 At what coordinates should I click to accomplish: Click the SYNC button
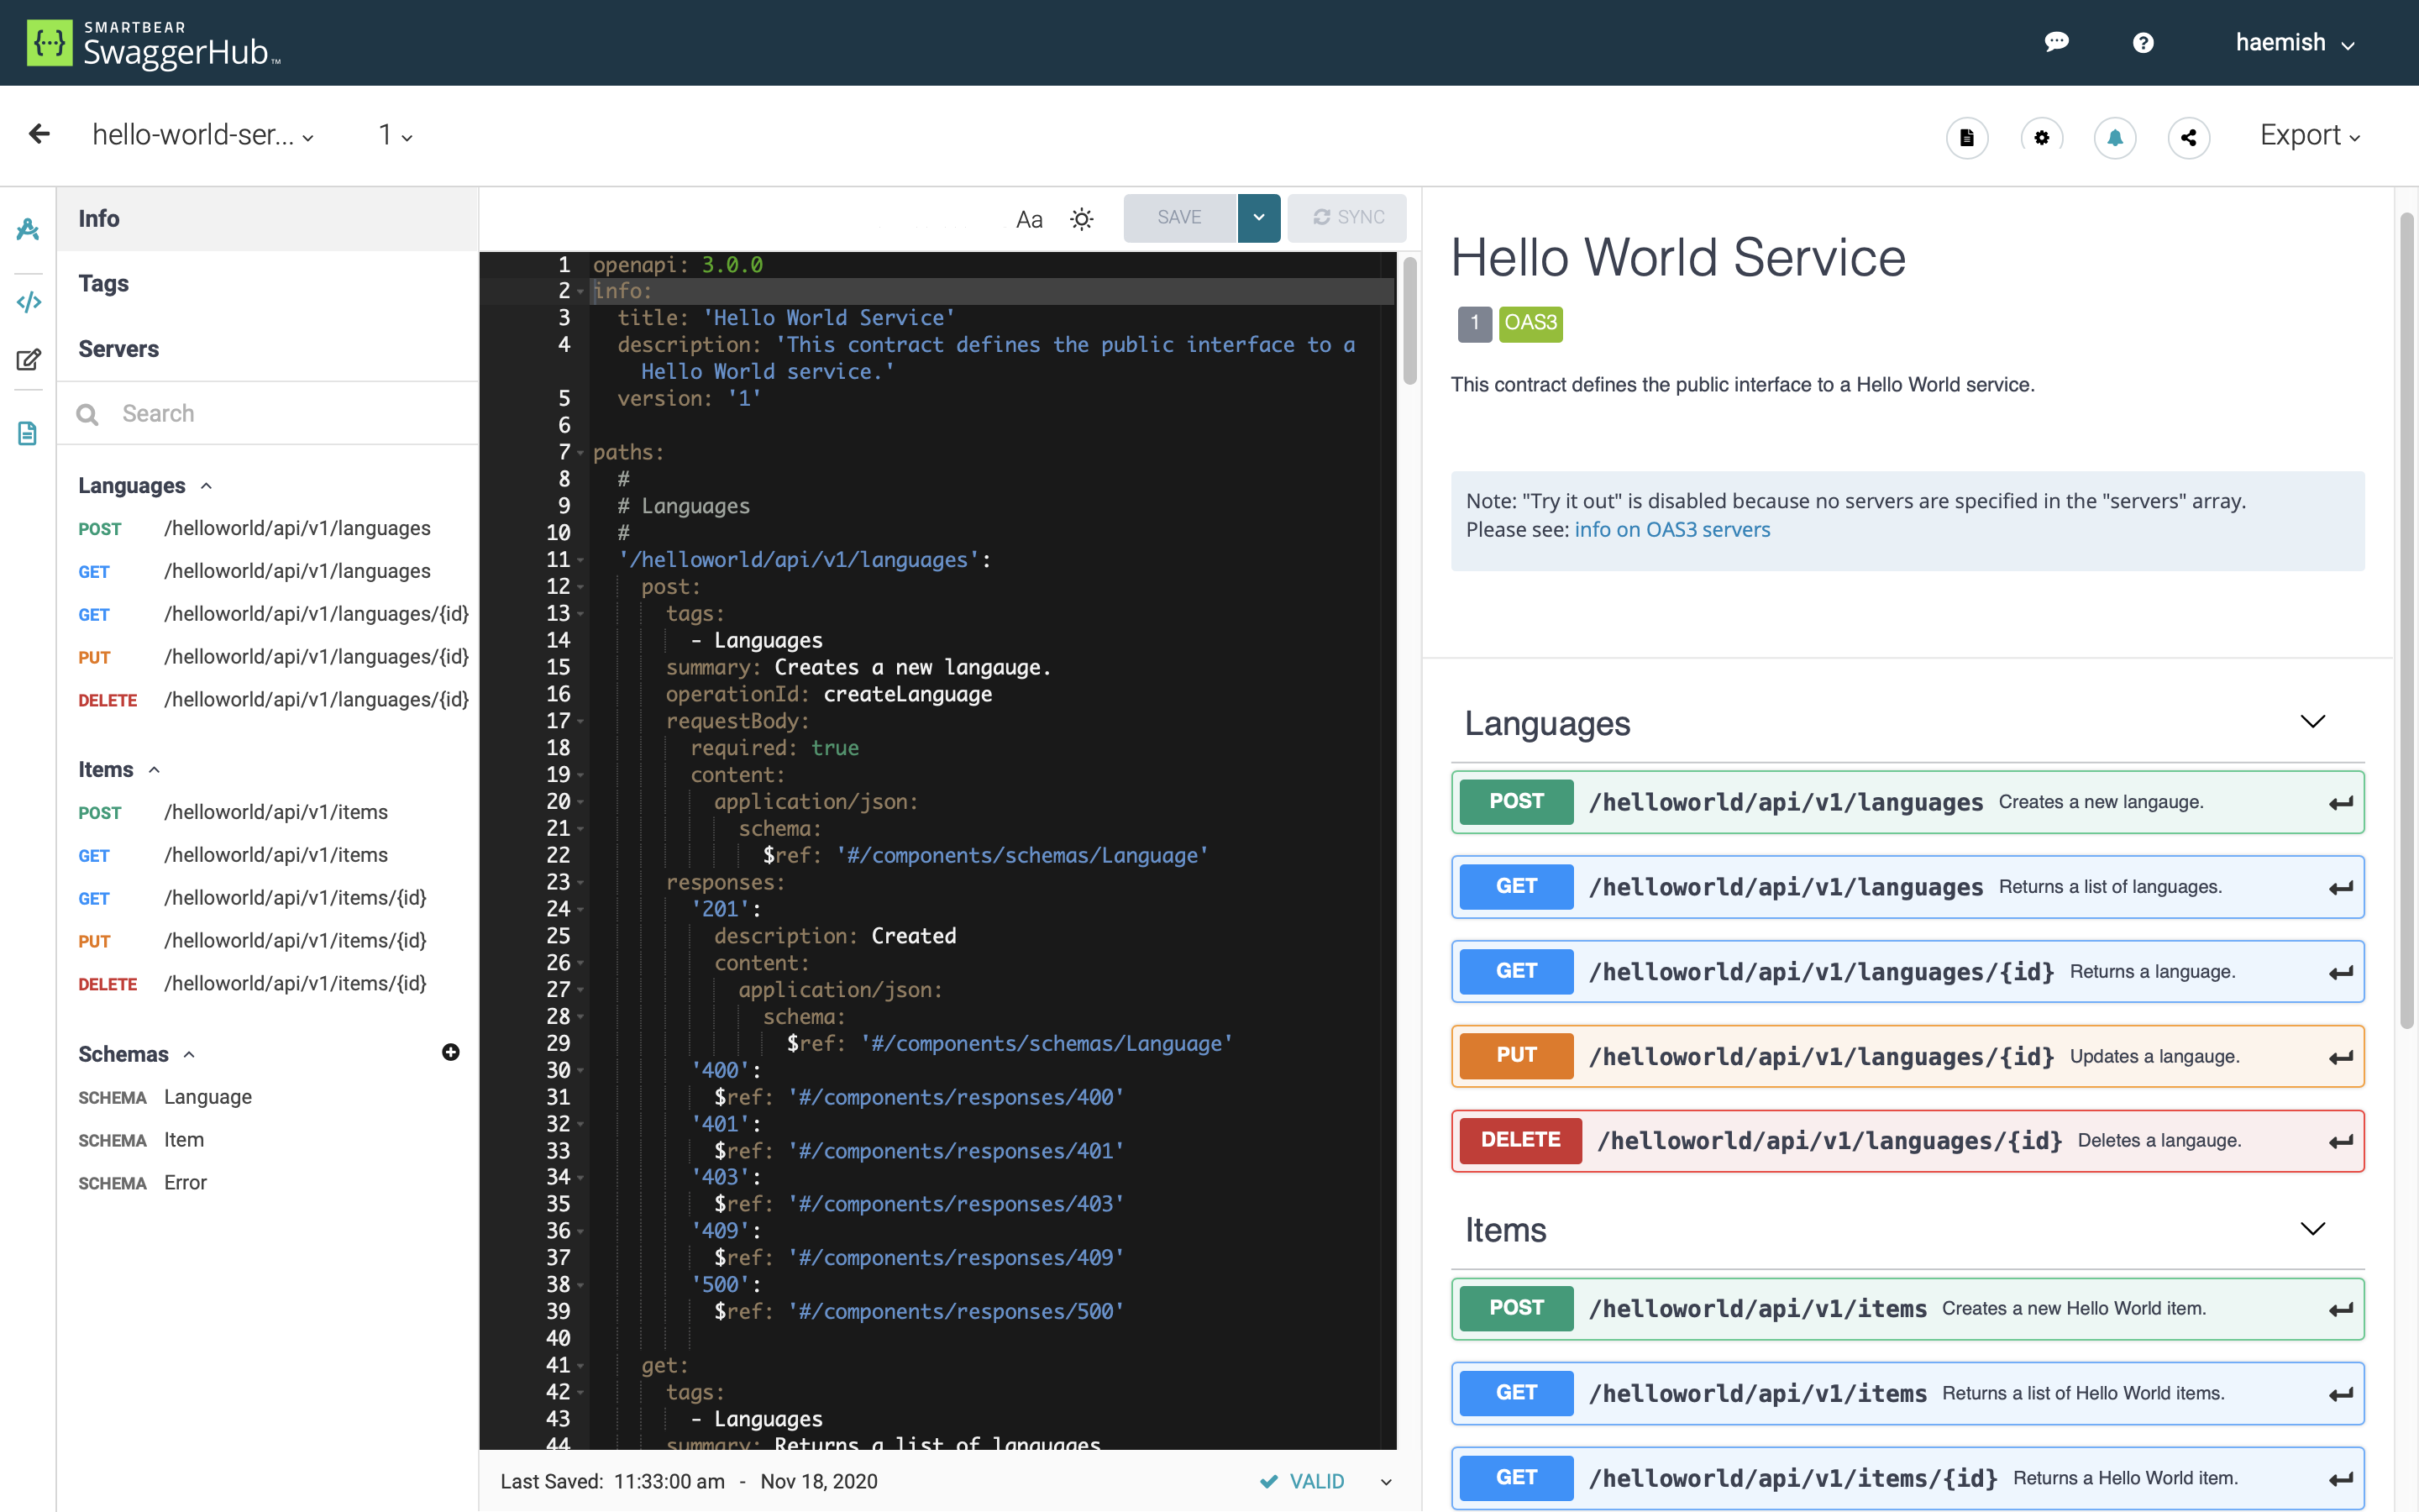1346,217
